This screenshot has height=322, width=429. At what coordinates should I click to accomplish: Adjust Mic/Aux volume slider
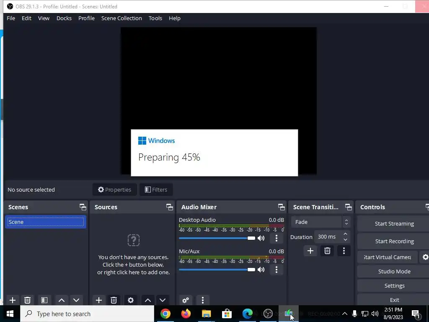(217, 270)
